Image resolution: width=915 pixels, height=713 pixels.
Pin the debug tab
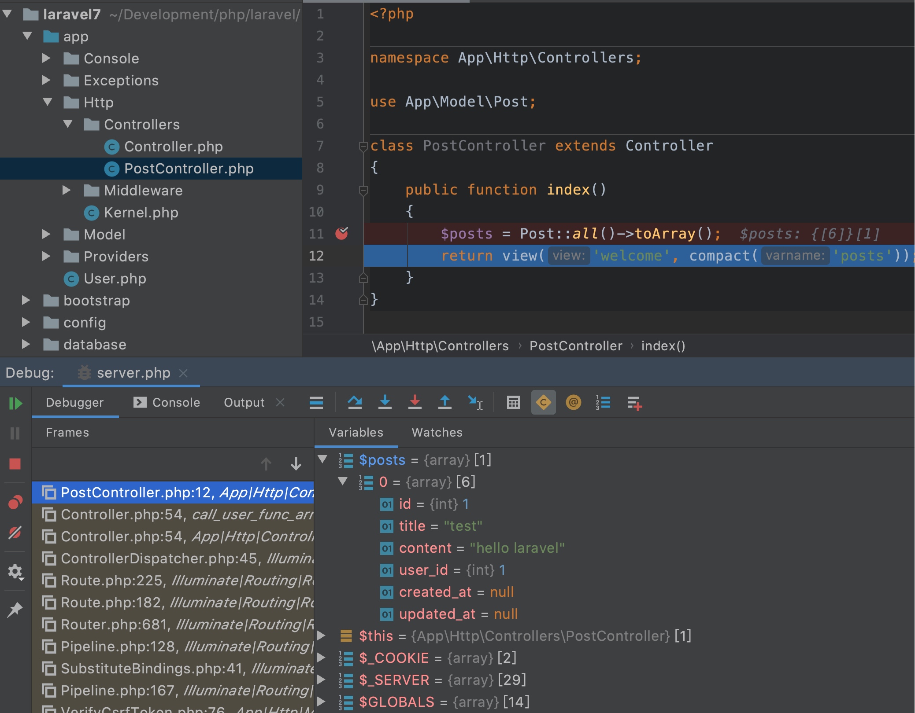click(15, 610)
